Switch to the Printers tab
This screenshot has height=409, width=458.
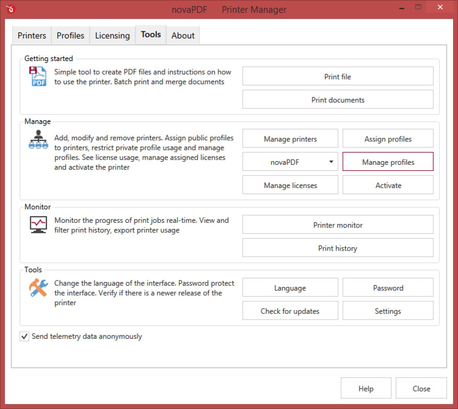click(31, 35)
